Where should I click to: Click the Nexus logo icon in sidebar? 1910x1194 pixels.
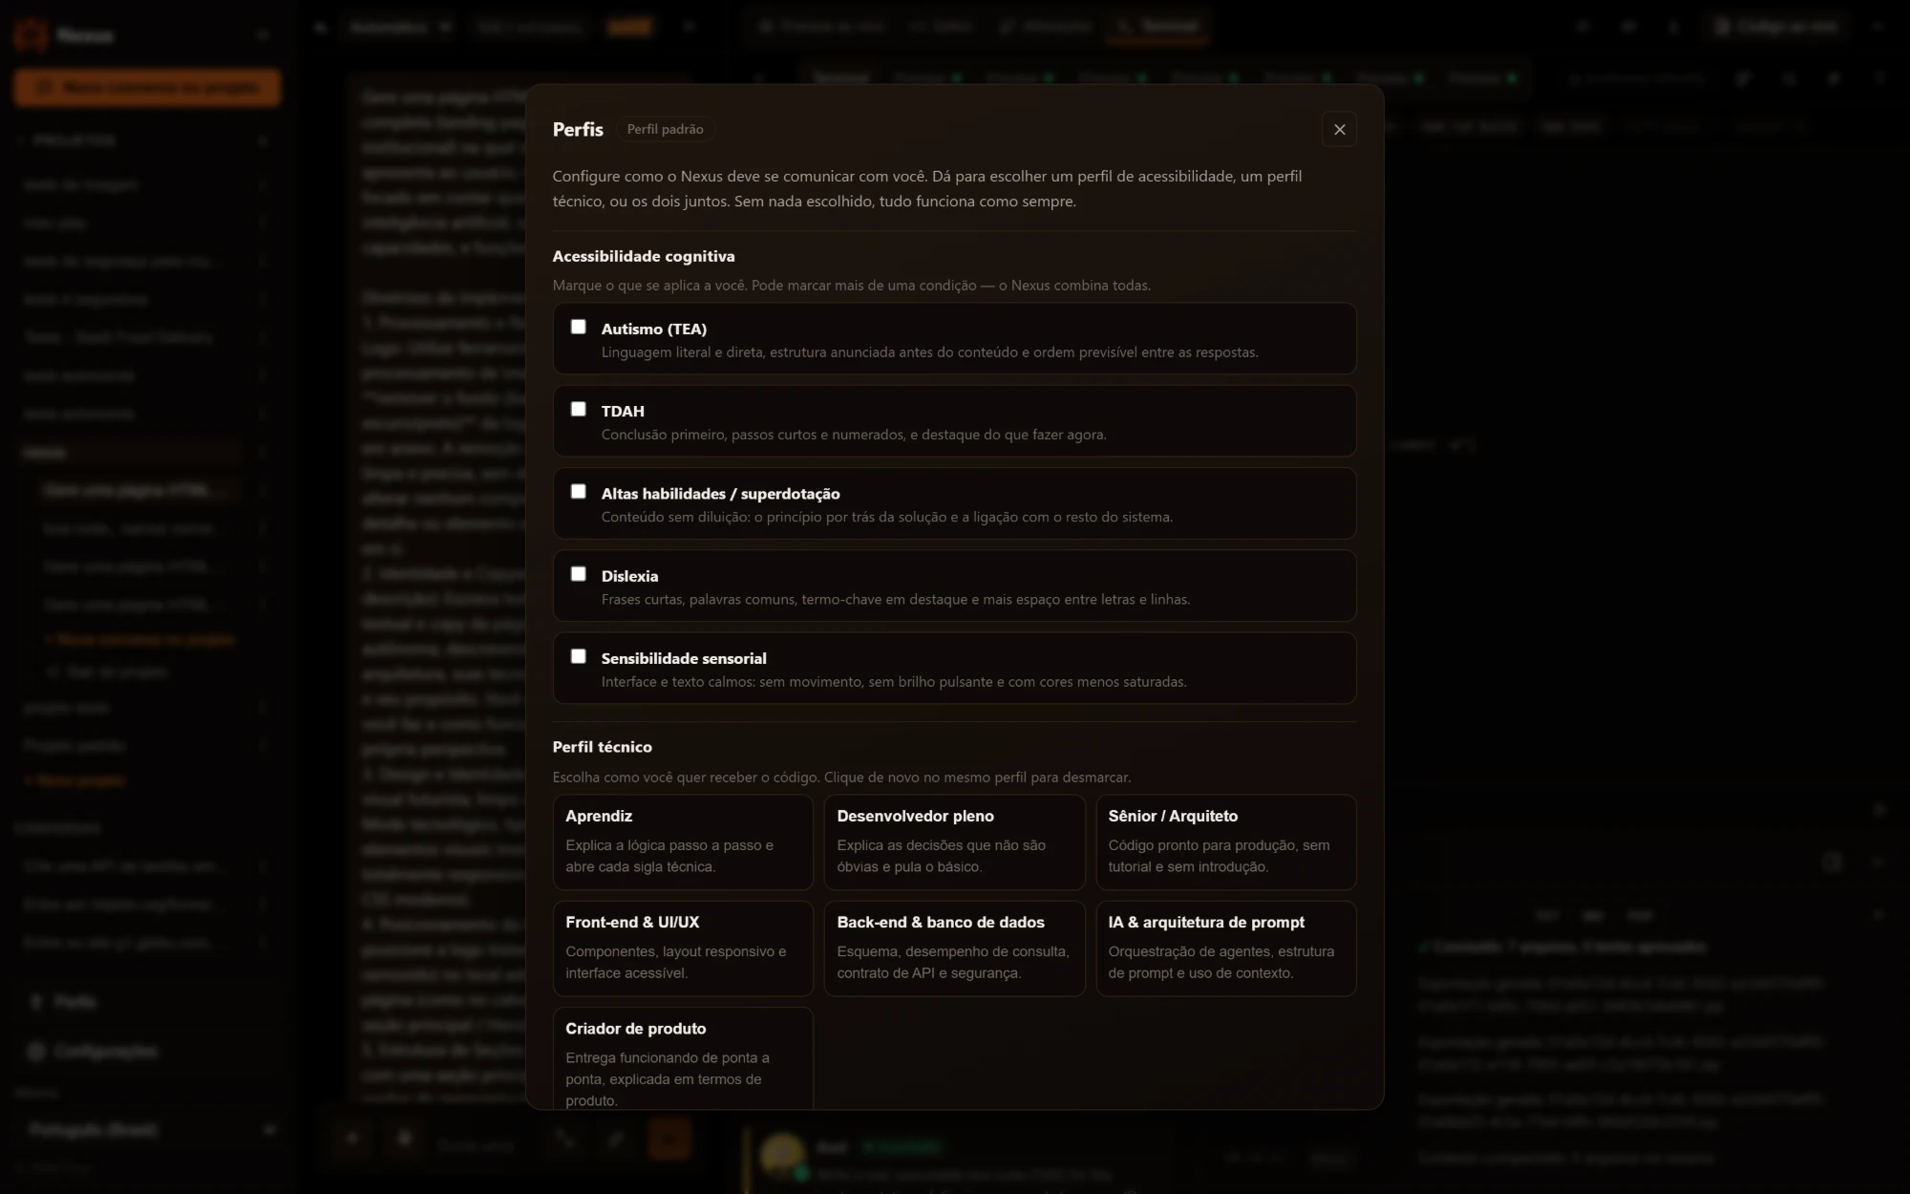(31, 34)
